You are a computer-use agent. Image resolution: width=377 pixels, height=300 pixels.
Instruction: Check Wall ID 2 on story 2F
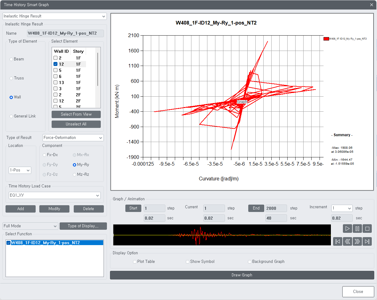[55, 95]
